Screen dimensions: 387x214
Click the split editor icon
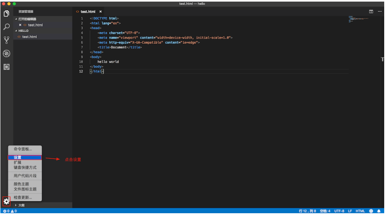[371, 12]
